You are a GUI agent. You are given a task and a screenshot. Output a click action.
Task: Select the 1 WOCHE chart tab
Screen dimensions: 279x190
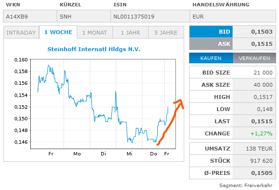click(x=58, y=32)
